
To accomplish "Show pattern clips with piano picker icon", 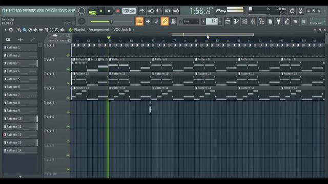I will click(8, 39).
